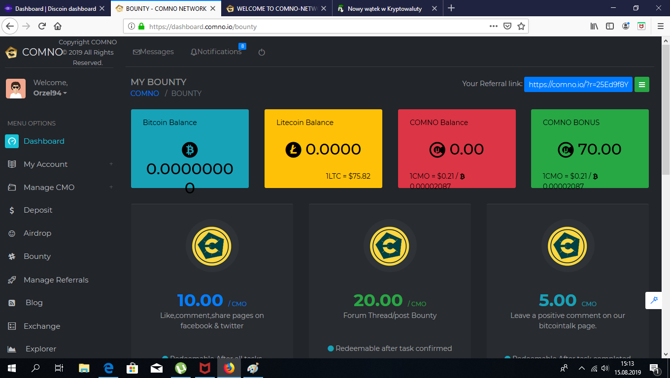Open Manage CMO in the sidebar
Viewport: 670px width, 378px height.
coord(49,188)
